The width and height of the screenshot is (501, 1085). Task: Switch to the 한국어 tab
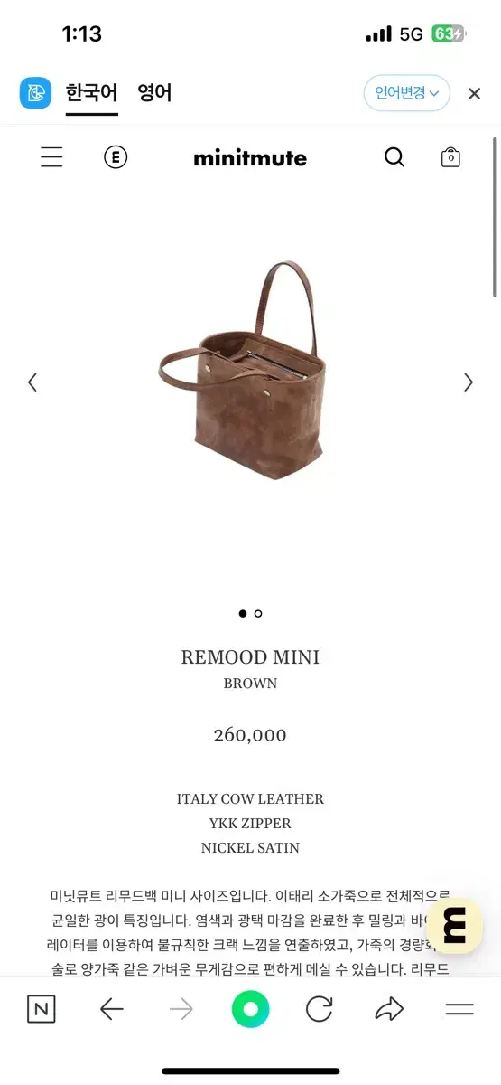point(91,93)
